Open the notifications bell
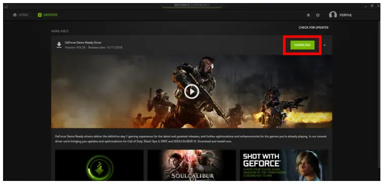The image size is (387, 184). coord(308,15)
